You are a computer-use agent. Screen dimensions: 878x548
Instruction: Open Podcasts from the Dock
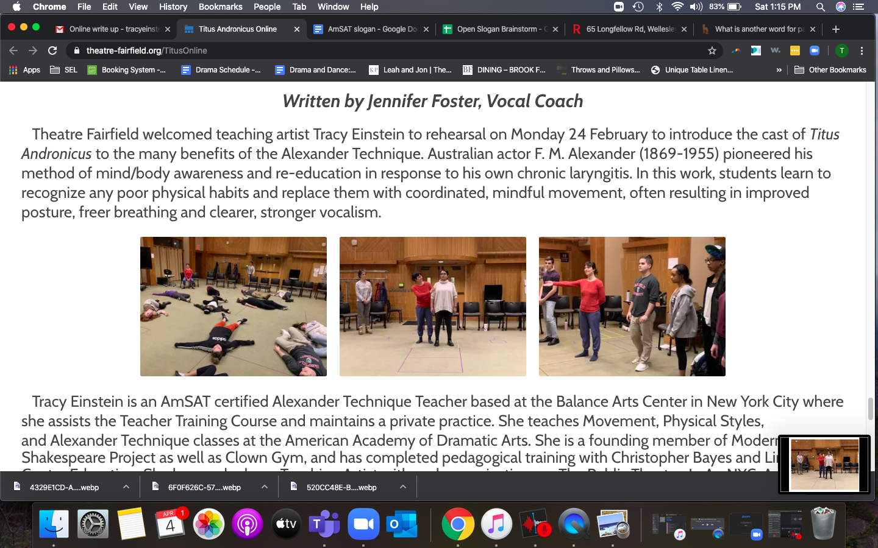[x=248, y=524]
